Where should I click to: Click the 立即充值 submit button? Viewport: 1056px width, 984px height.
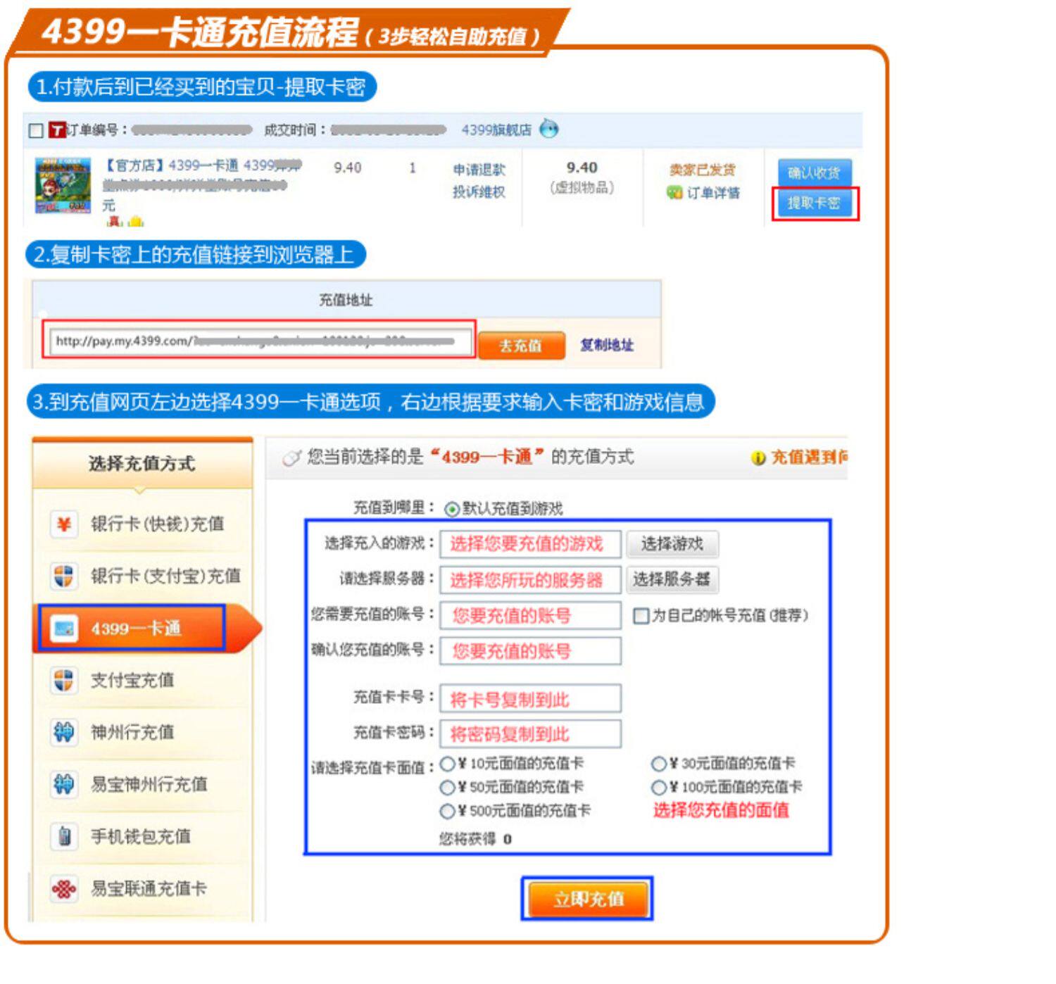tap(587, 899)
